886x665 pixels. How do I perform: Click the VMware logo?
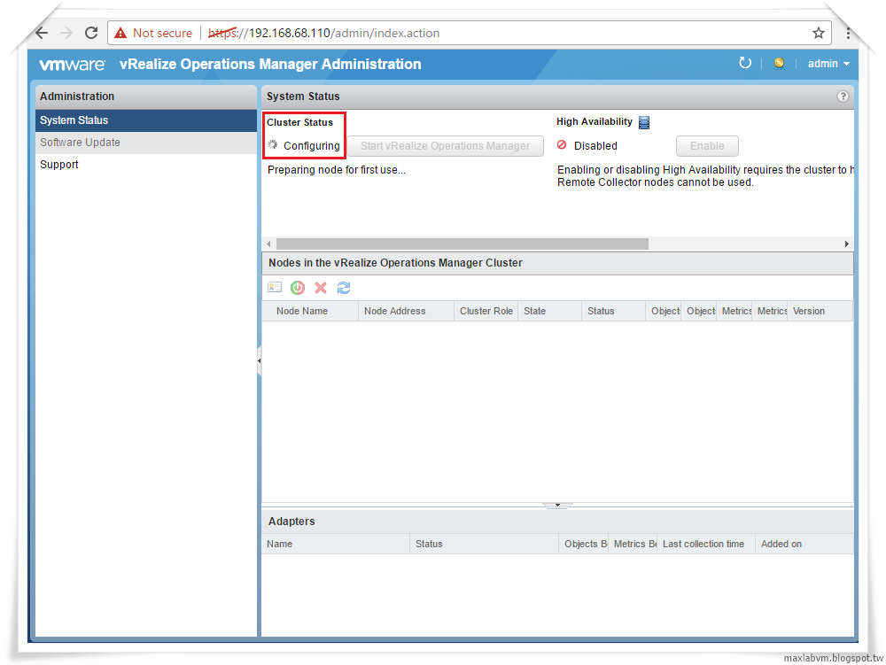tap(72, 65)
